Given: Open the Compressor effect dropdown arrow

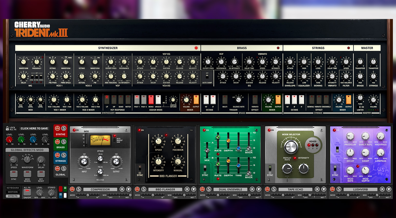Looking at the screenshot, I should (x=129, y=189).
